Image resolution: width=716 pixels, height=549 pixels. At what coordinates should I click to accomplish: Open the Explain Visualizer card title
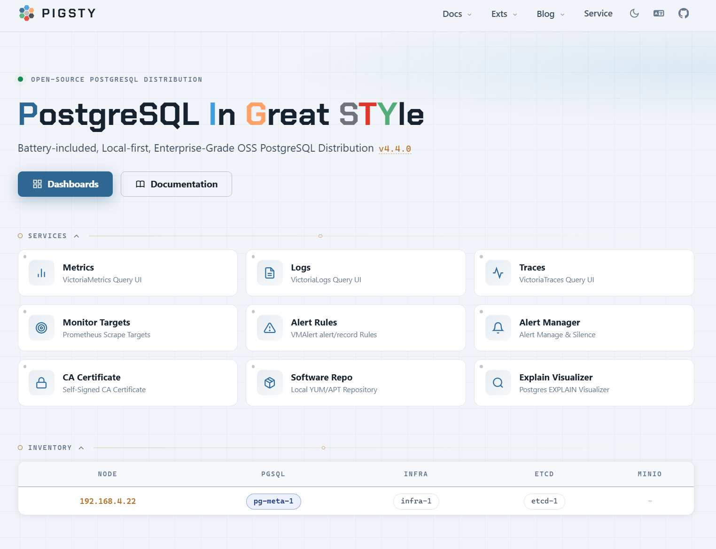coord(556,377)
